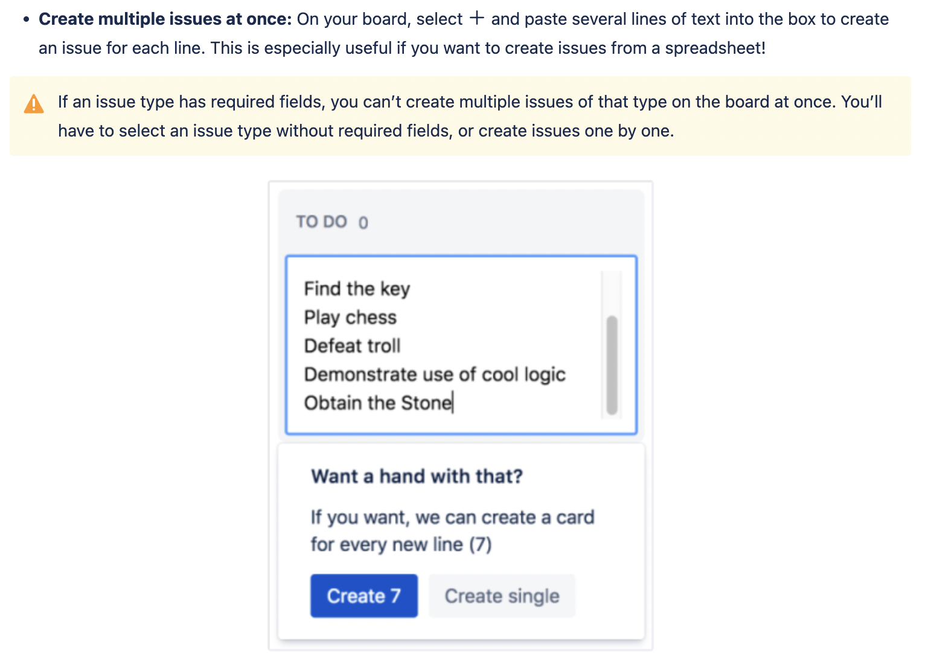Viewport: 931px width, 661px height.
Task: Click the 'create a card' popup description
Action: tap(453, 530)
